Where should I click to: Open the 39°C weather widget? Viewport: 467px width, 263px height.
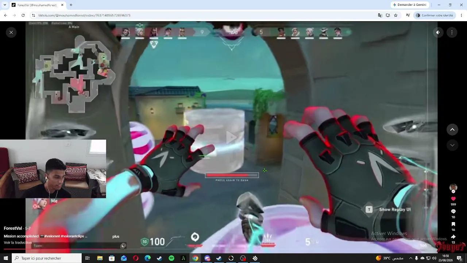pyautogui.click(x=389, y=258)
